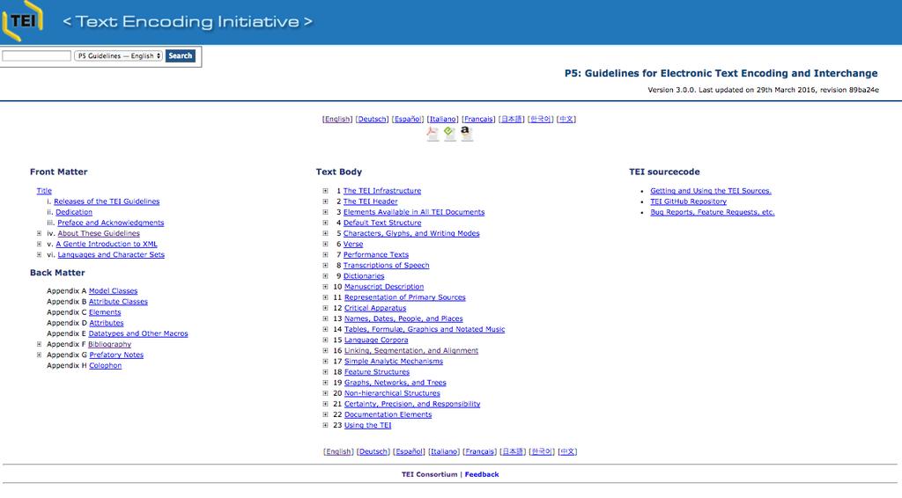The image size is (902, 498).
Task: Switch to Español in top language bar
Action: point(407,119)
